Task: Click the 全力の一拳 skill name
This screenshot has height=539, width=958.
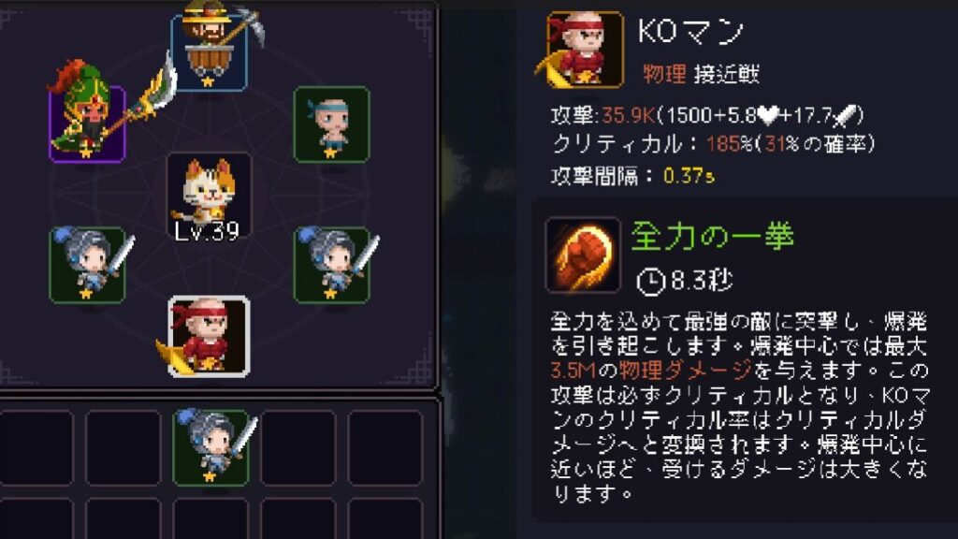Action: pos(712,236)
